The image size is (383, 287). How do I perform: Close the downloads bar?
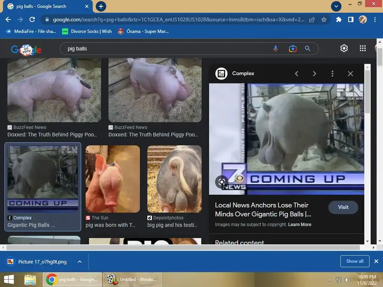click(376, 261)
